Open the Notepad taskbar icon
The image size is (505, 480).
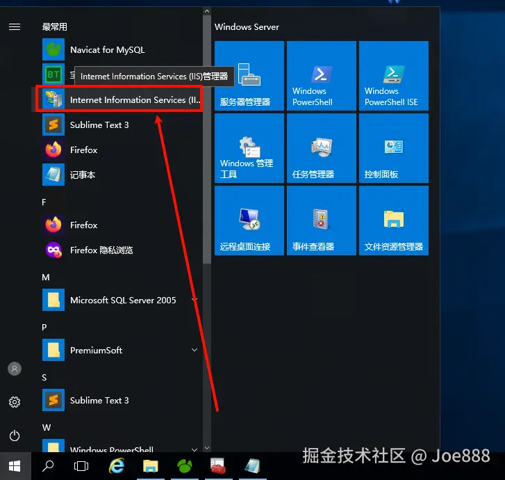point(253,466)
